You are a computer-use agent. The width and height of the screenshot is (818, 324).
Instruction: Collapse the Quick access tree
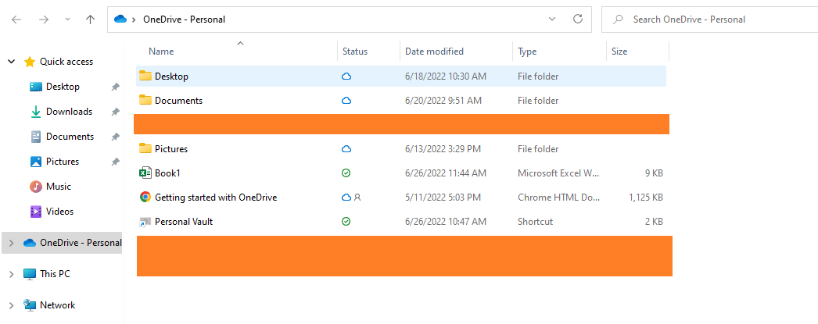coord(12,62)
